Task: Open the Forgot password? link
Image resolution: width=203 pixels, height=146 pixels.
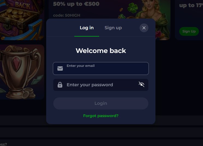Action: click(101, 116)
